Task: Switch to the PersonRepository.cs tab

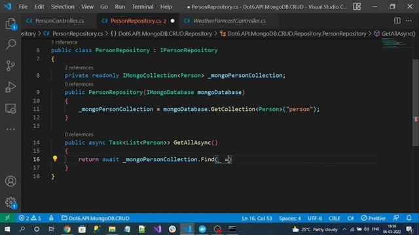Action: point(137,21)
